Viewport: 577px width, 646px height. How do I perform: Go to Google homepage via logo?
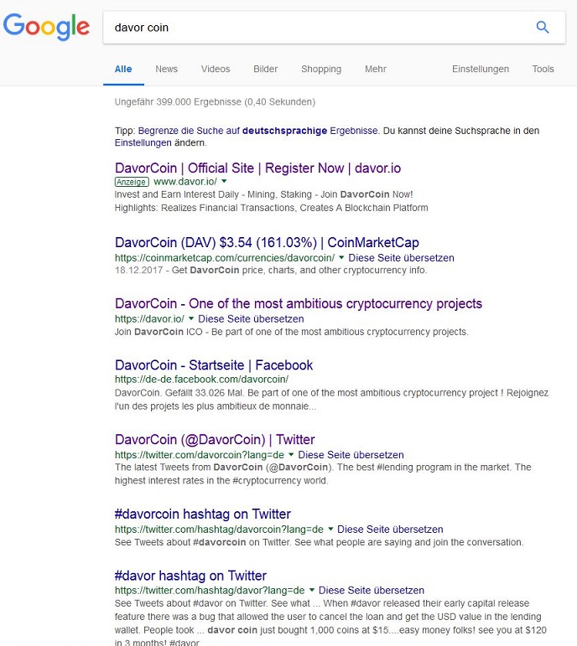pos(46,27)
